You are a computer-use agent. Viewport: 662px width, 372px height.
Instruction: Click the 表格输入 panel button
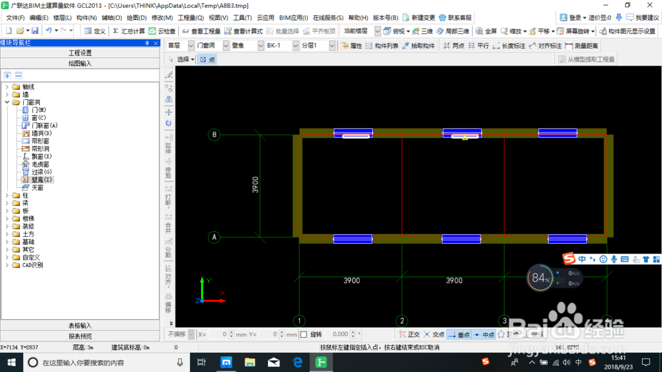[x=80, y=326]
